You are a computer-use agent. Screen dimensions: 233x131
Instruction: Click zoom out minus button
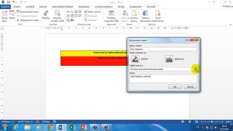(201, 122)
